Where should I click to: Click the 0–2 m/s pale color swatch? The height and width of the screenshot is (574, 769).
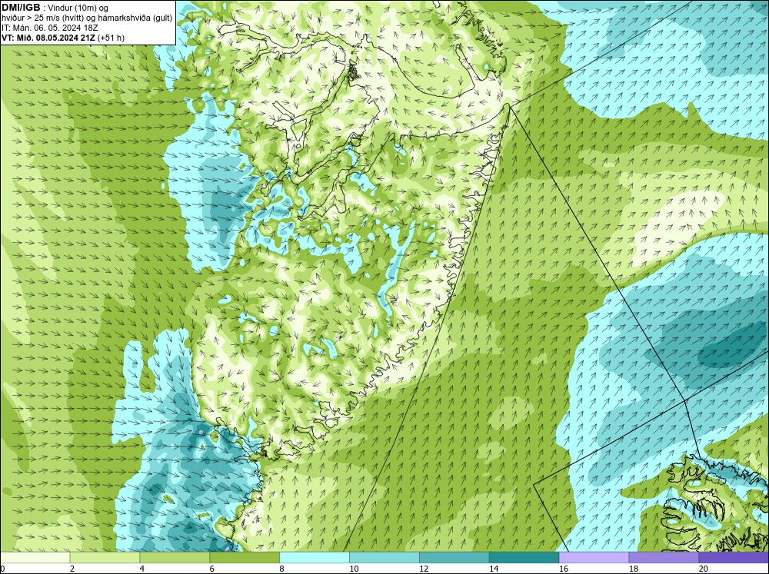pos(35,557)
